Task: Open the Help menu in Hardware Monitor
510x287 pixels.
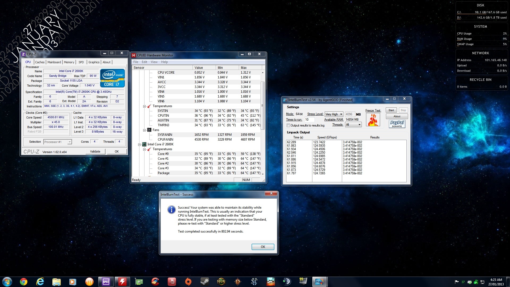Action: [x=164, y=62]
